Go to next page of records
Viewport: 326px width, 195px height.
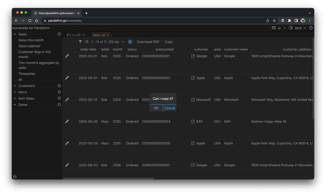click(x=73, y=42)
